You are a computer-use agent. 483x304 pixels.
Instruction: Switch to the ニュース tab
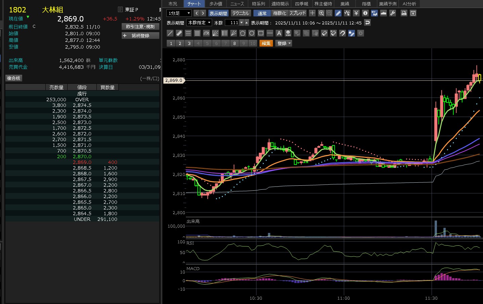pos(237,4)
